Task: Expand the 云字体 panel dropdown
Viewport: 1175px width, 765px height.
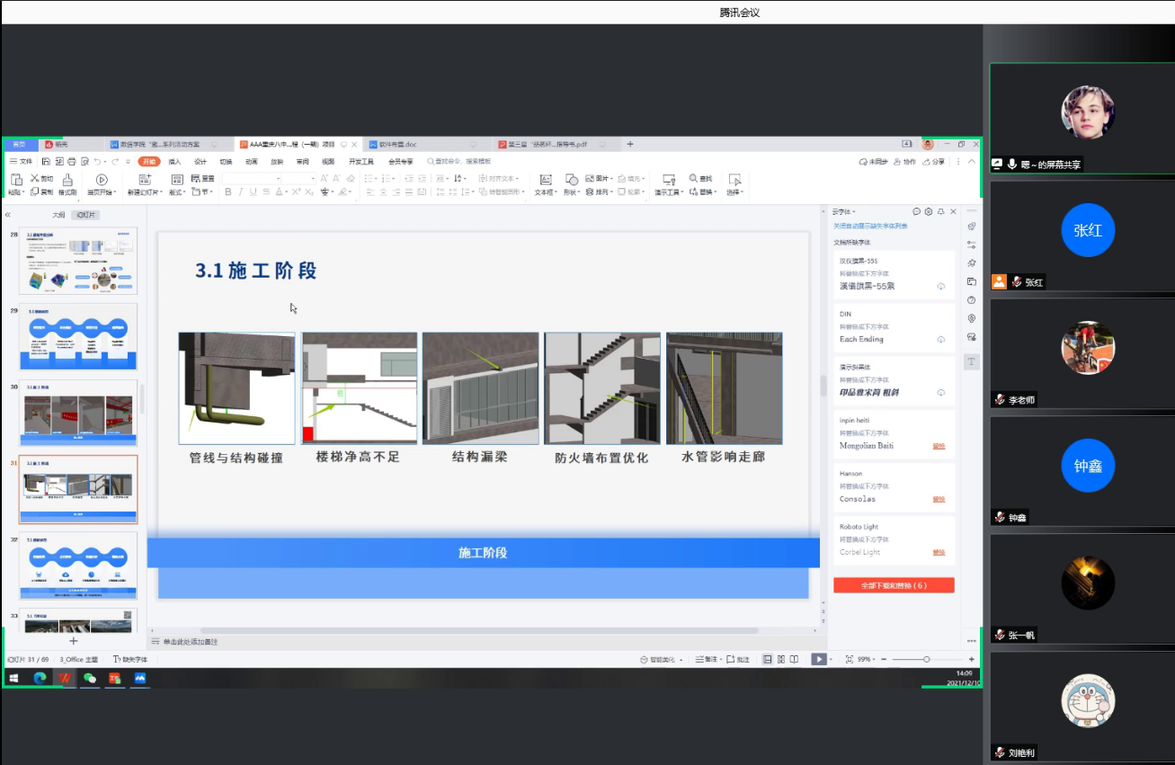Action: [x=855, y=212]
